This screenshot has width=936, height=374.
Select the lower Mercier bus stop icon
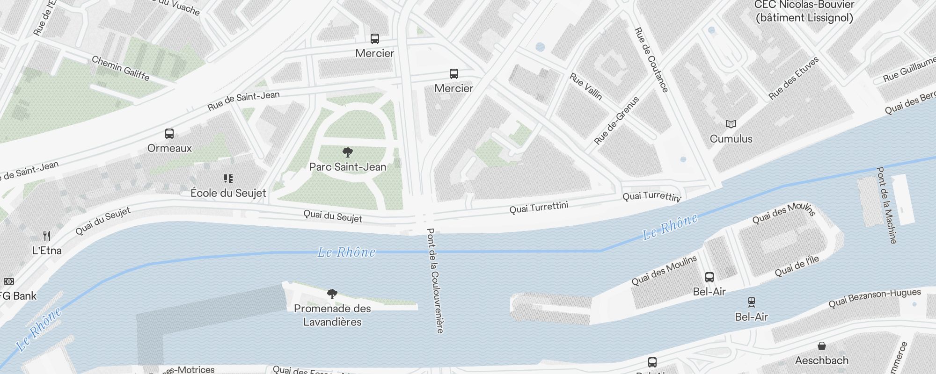pos(454,73)
